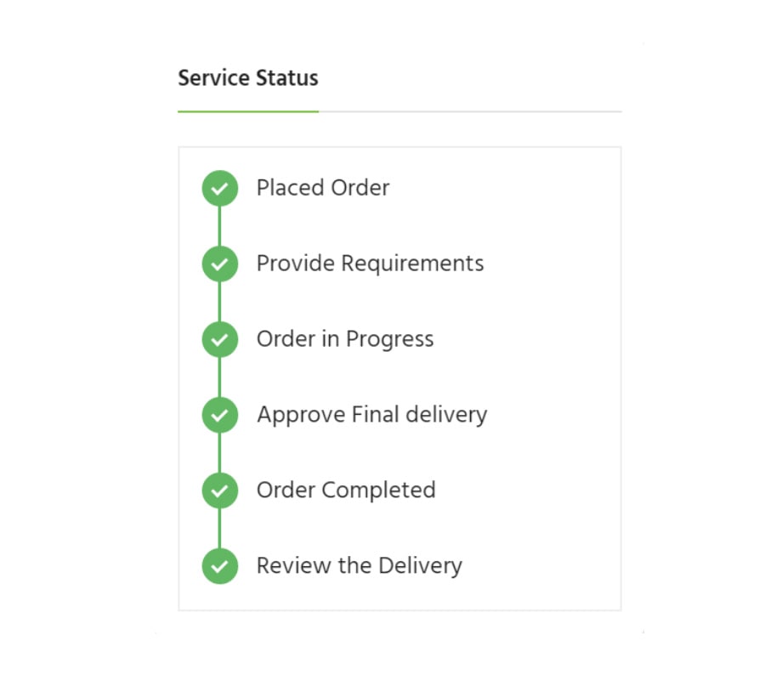Select the Order in Progress text

point(345,340)
